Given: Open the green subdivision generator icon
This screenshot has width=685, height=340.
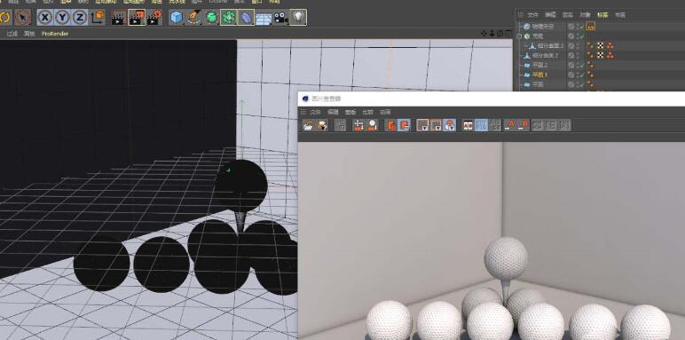Looking at the screenshot, I should click(x=211, y=18).
